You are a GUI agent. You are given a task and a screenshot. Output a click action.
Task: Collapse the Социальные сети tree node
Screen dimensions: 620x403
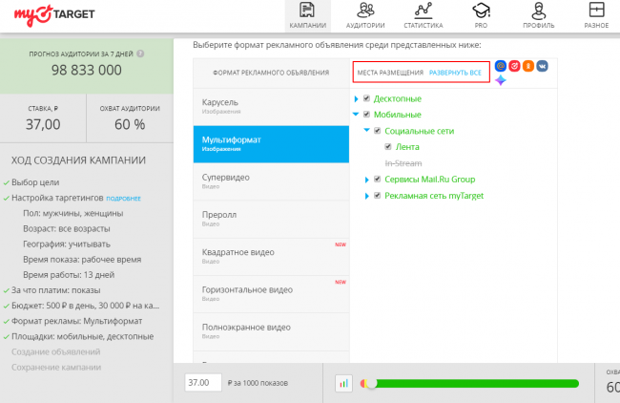click(x=366, y=131)
